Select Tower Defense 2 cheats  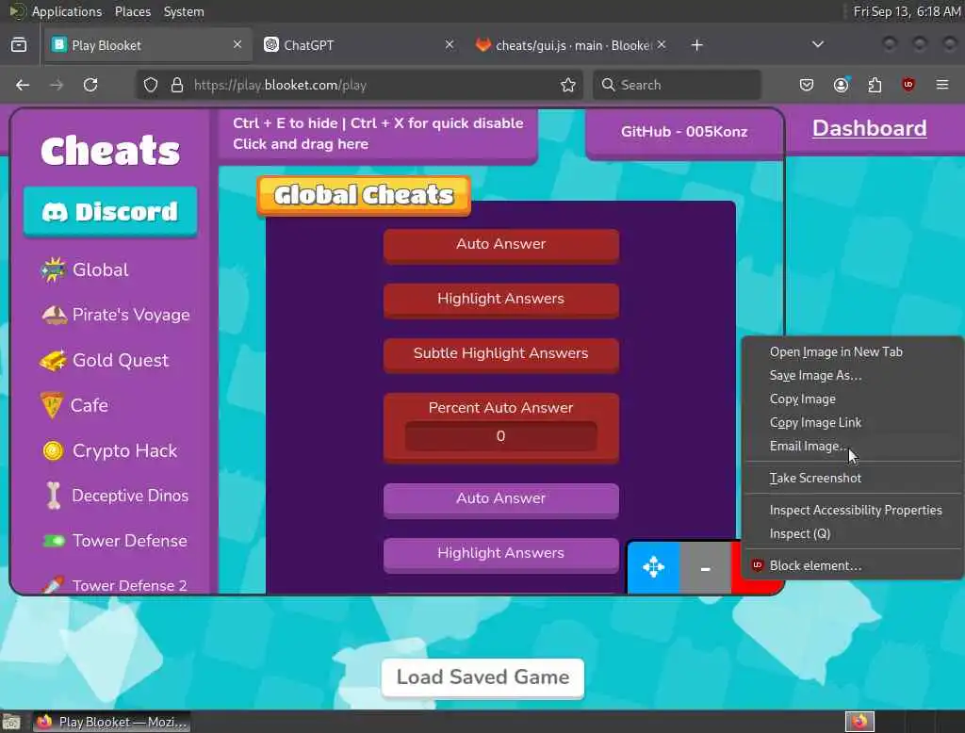pyautogui.click(x=114, y=585)
